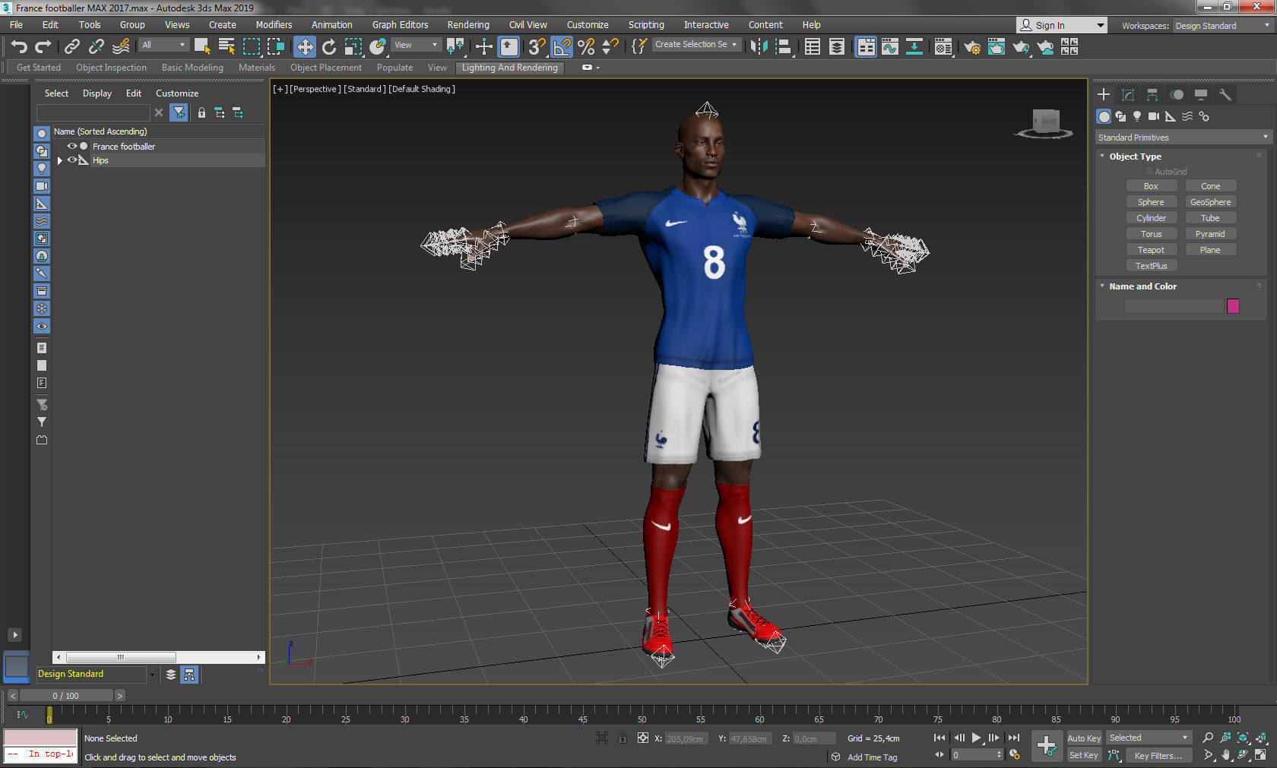Collapse the Object Type rollout
This screenshot has height=768, width=1277.
click(x=1102, y=156)
